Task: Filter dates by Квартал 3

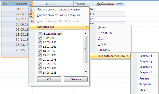Action: point(146,67)
